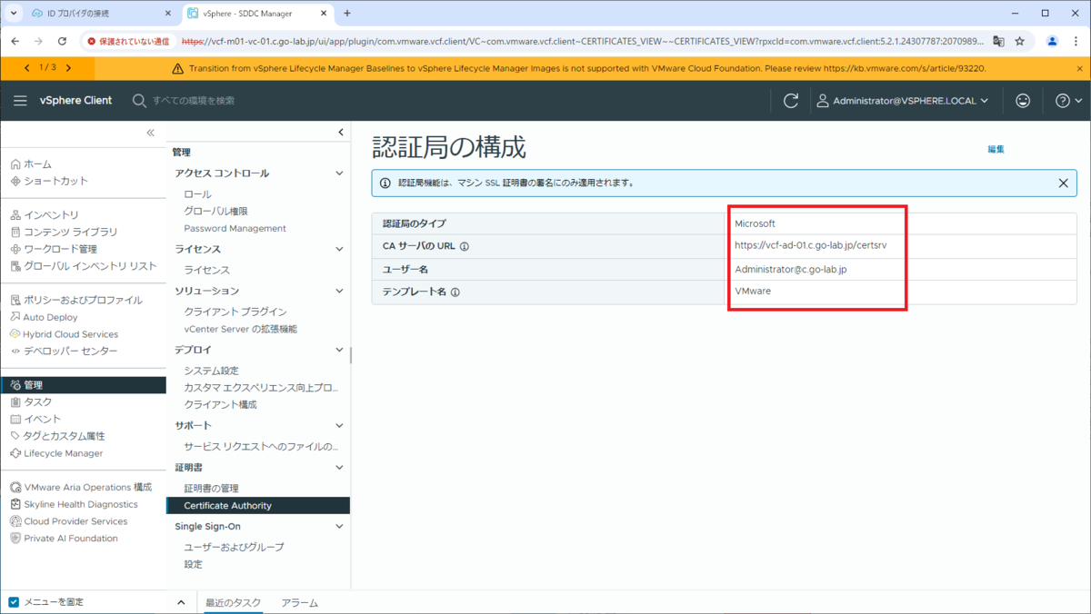Go to previous banner notification
Viewport: 1091px width, 614px height.
coord(26,68)
